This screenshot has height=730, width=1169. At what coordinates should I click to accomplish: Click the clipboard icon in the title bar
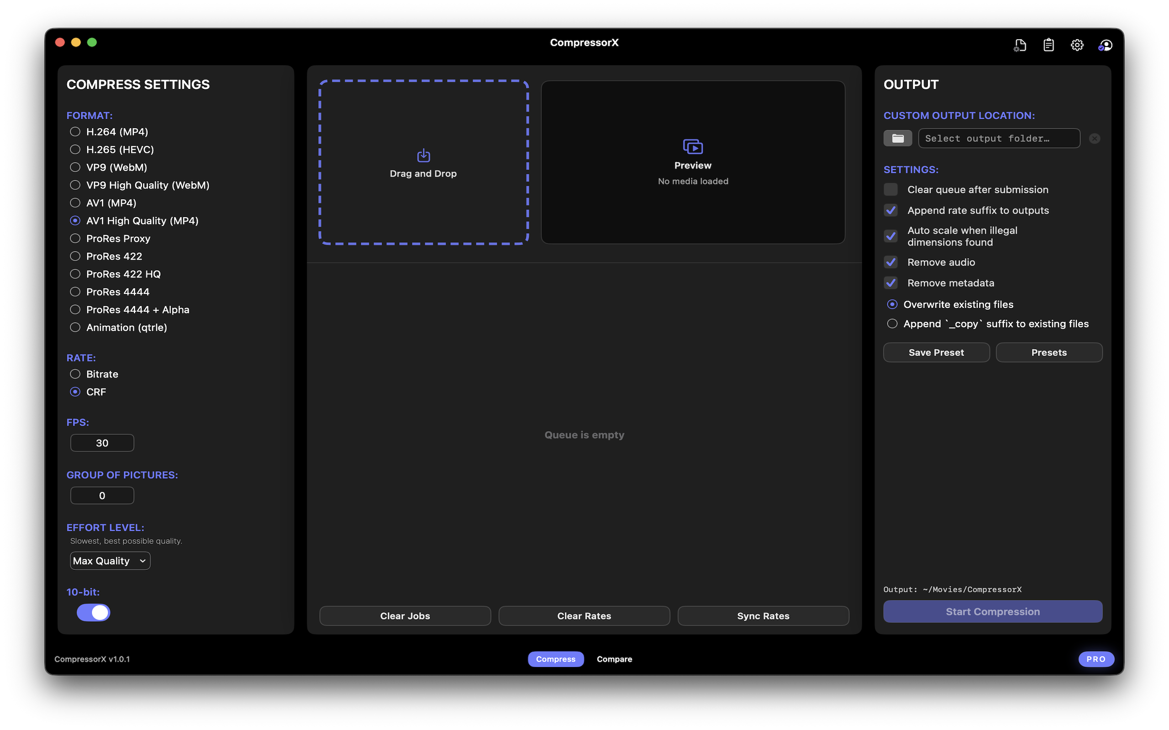point(1048,44)
